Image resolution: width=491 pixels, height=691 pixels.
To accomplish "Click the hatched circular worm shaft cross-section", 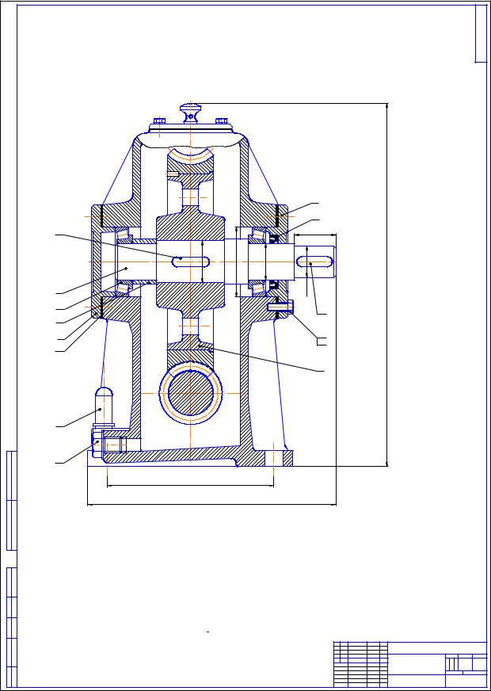I will (190, 392).
